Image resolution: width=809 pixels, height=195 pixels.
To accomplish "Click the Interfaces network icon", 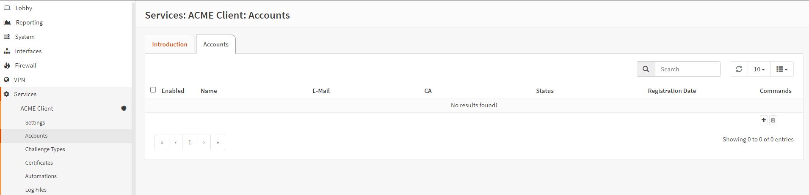I will tap(7, 51).
